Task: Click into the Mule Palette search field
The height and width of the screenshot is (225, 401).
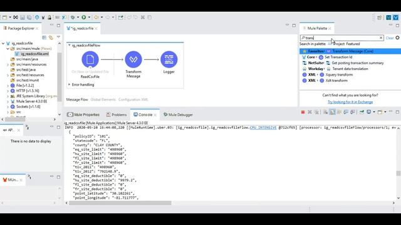Action: [x=342, y=37]
